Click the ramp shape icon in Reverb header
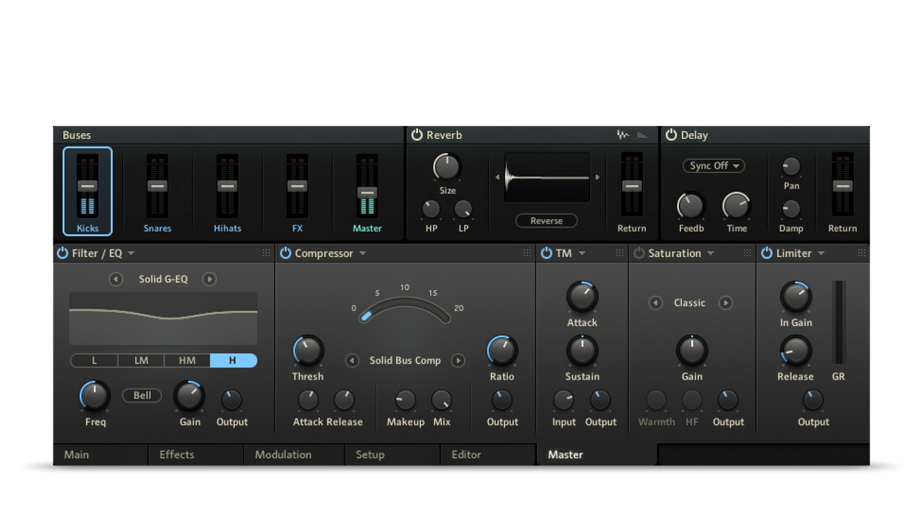 point(643,135)
